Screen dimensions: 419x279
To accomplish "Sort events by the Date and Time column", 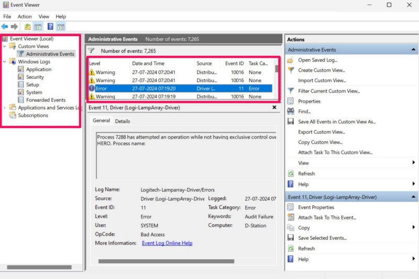I will [148, 63].
